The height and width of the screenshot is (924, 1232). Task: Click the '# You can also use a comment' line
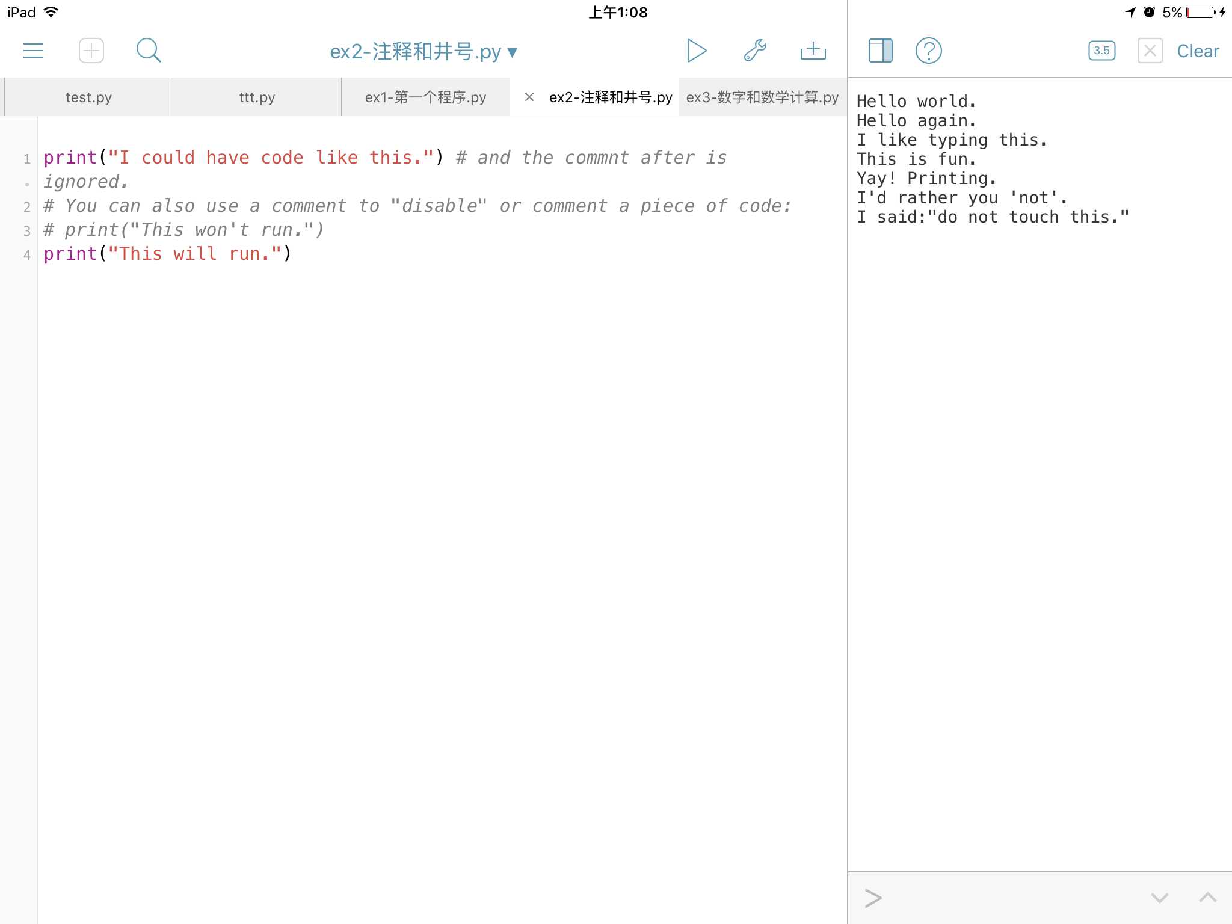(417, 206)
